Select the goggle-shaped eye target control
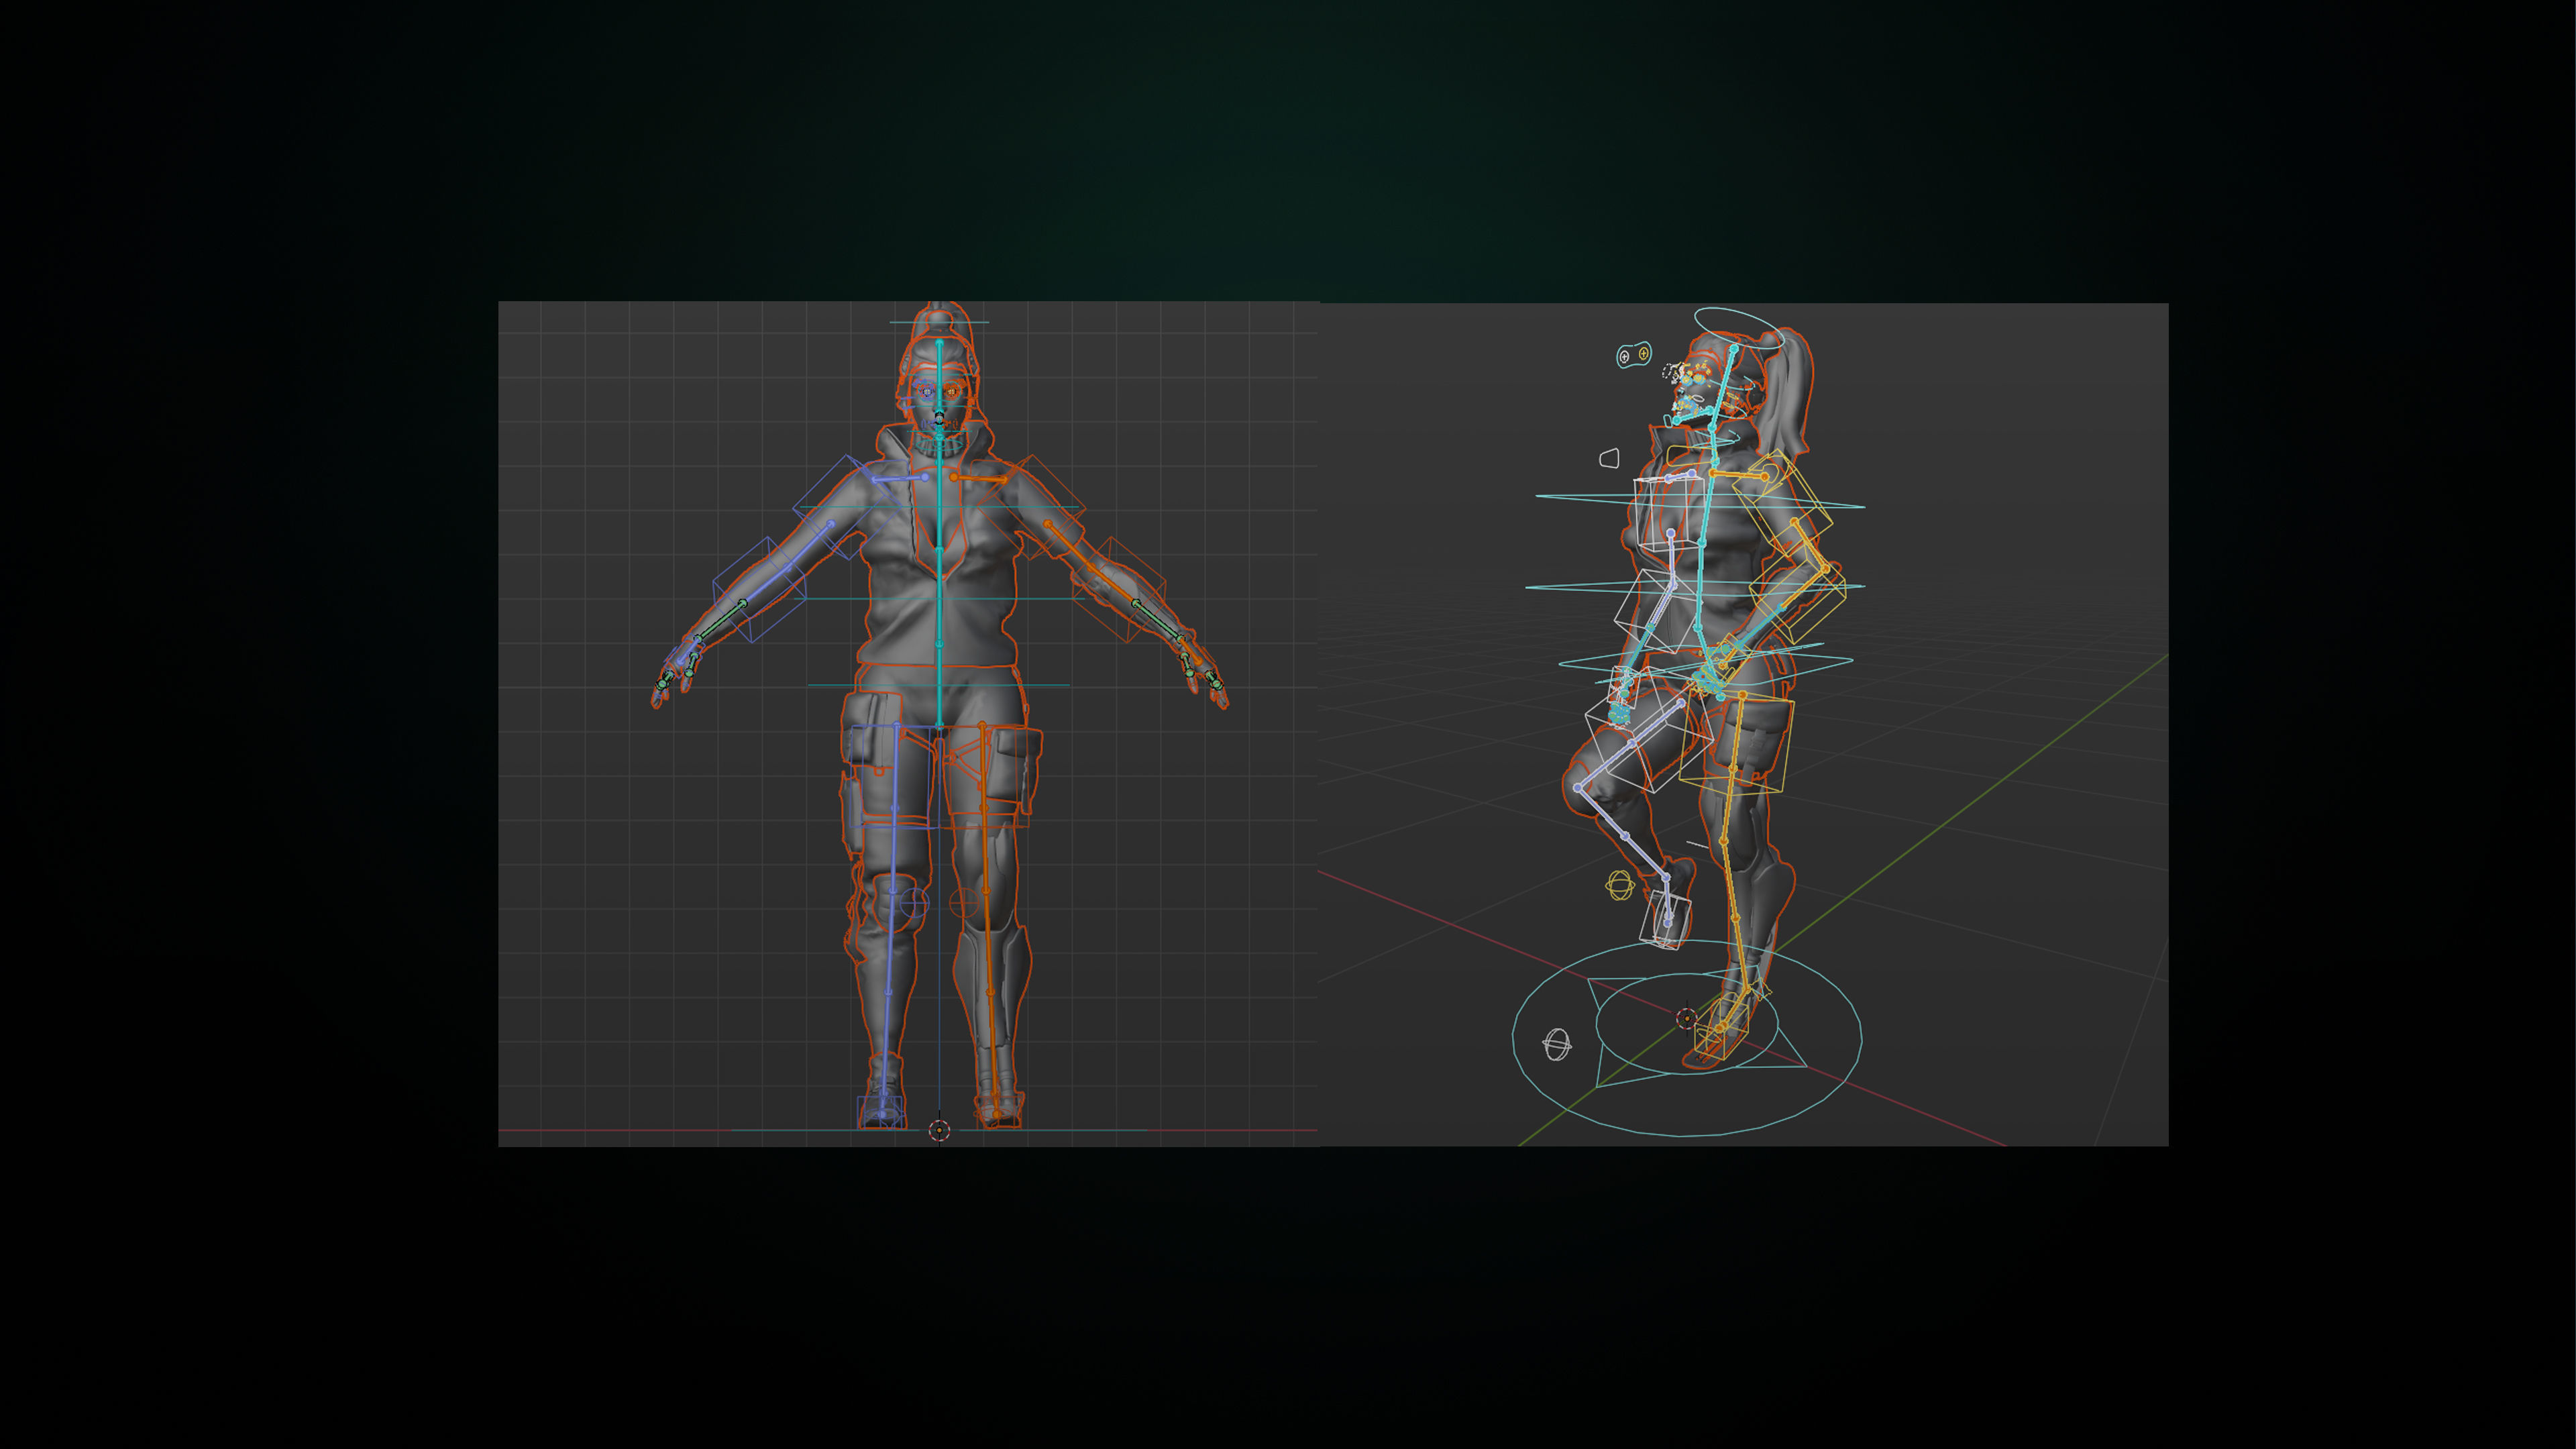 tap(1634, 355)
